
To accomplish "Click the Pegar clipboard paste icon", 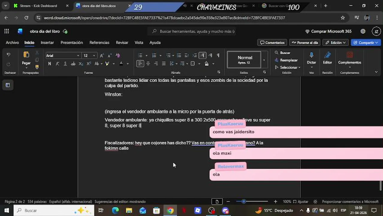I will click(26, 55).
